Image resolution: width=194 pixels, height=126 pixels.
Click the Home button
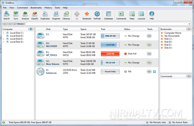pyautogui.click(x=19, y=24)
